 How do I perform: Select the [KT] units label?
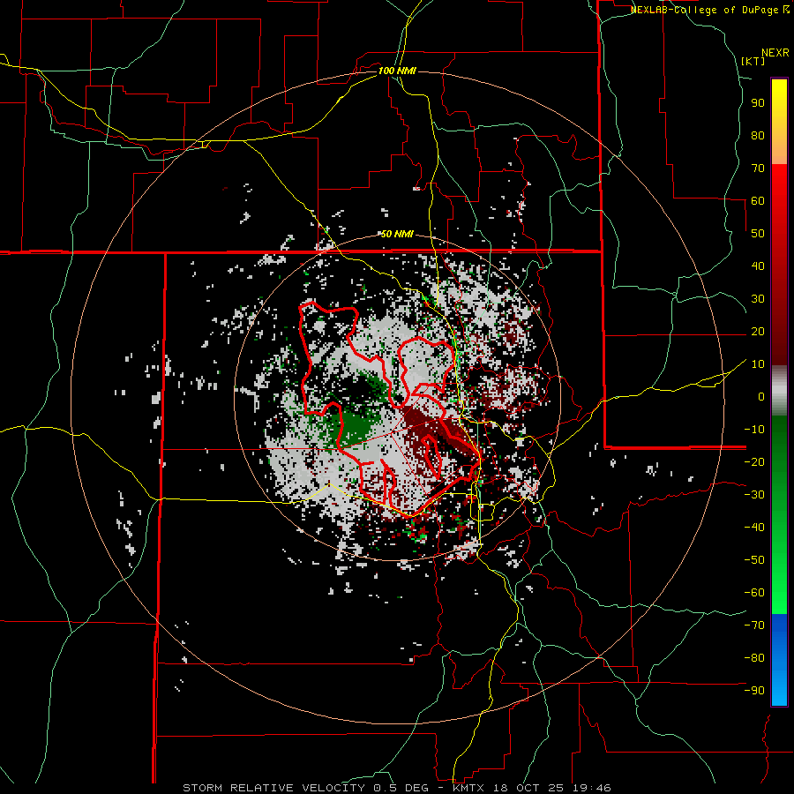click(x=753, y=61)
